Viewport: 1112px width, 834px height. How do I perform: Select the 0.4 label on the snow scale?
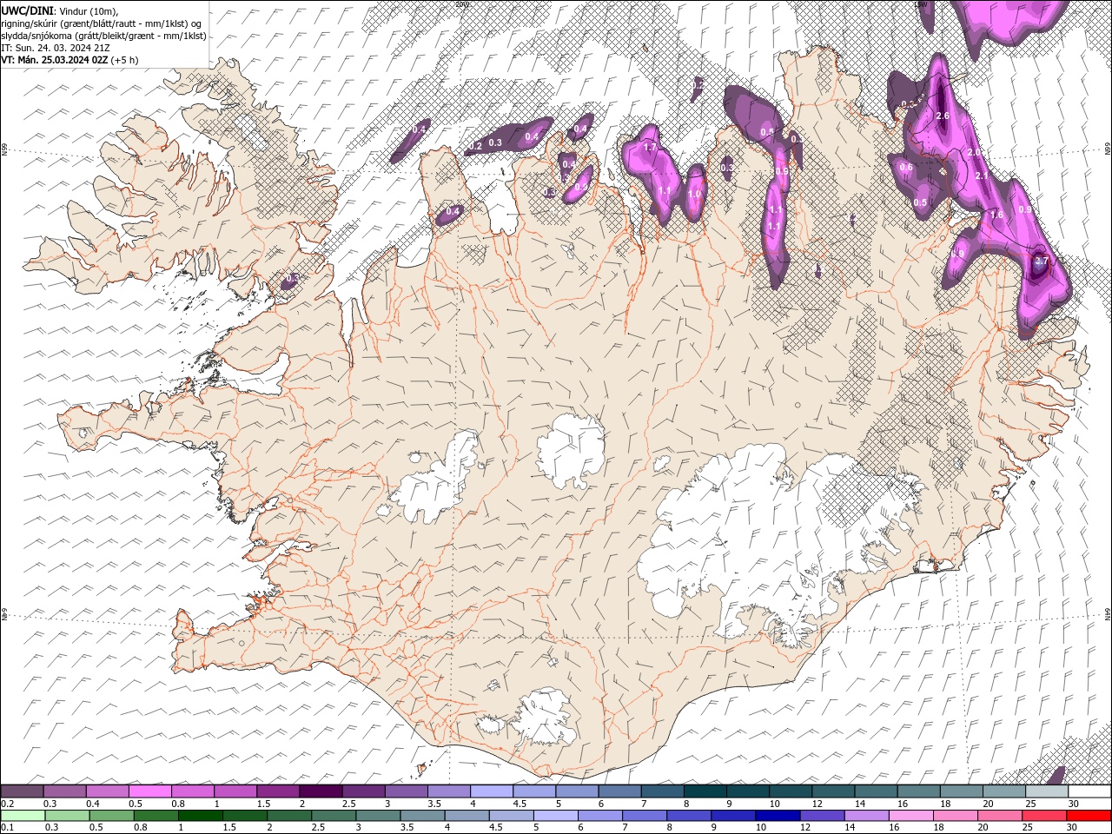(92, 804)
